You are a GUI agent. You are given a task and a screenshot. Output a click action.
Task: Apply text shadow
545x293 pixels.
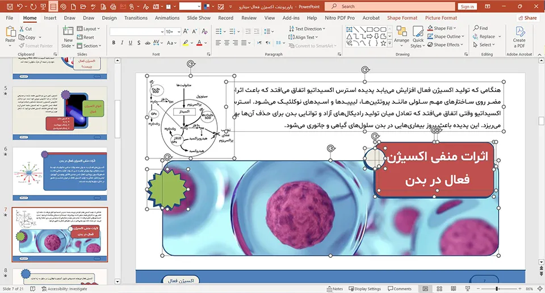139,43
